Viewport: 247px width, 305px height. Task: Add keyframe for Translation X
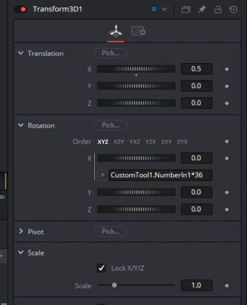[227, 69]
